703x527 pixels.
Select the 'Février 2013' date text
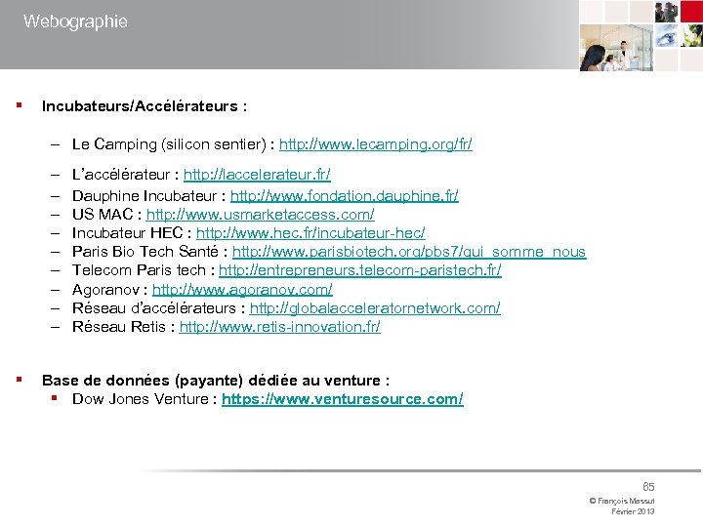click(633, 511)
